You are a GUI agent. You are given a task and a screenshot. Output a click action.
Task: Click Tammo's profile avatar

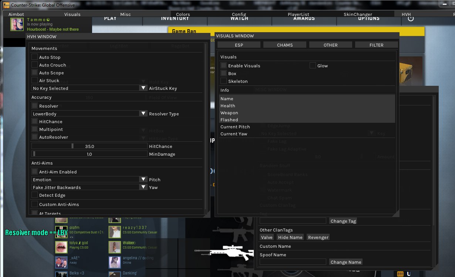[x=17, y=24]
